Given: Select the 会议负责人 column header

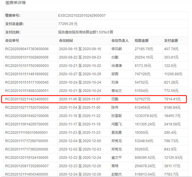Looking at the screenshot, I should point(120,41).
